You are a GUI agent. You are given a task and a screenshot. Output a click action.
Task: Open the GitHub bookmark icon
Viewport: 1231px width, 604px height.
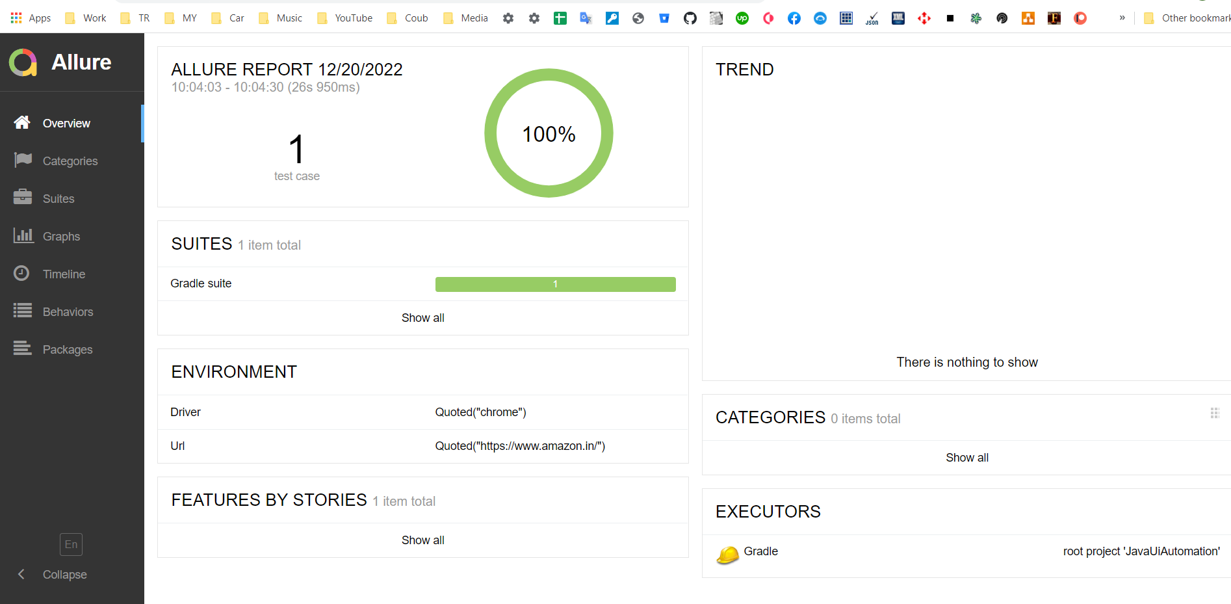pos(690,18)
